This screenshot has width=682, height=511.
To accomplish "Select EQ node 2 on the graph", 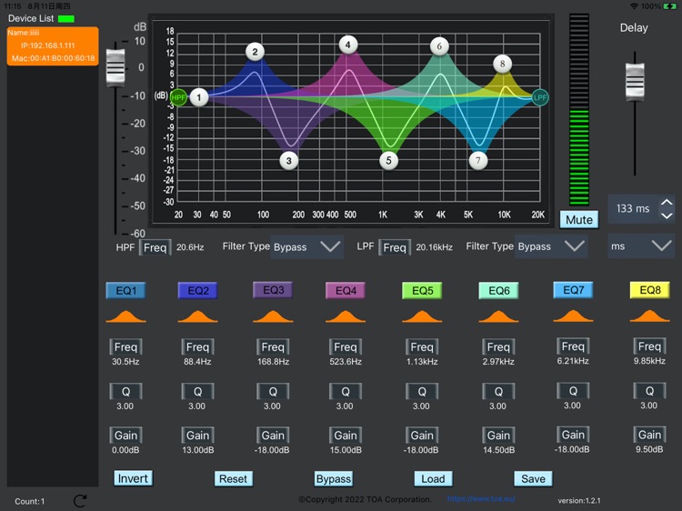I will pyautogui.click(x=255, y=52).
